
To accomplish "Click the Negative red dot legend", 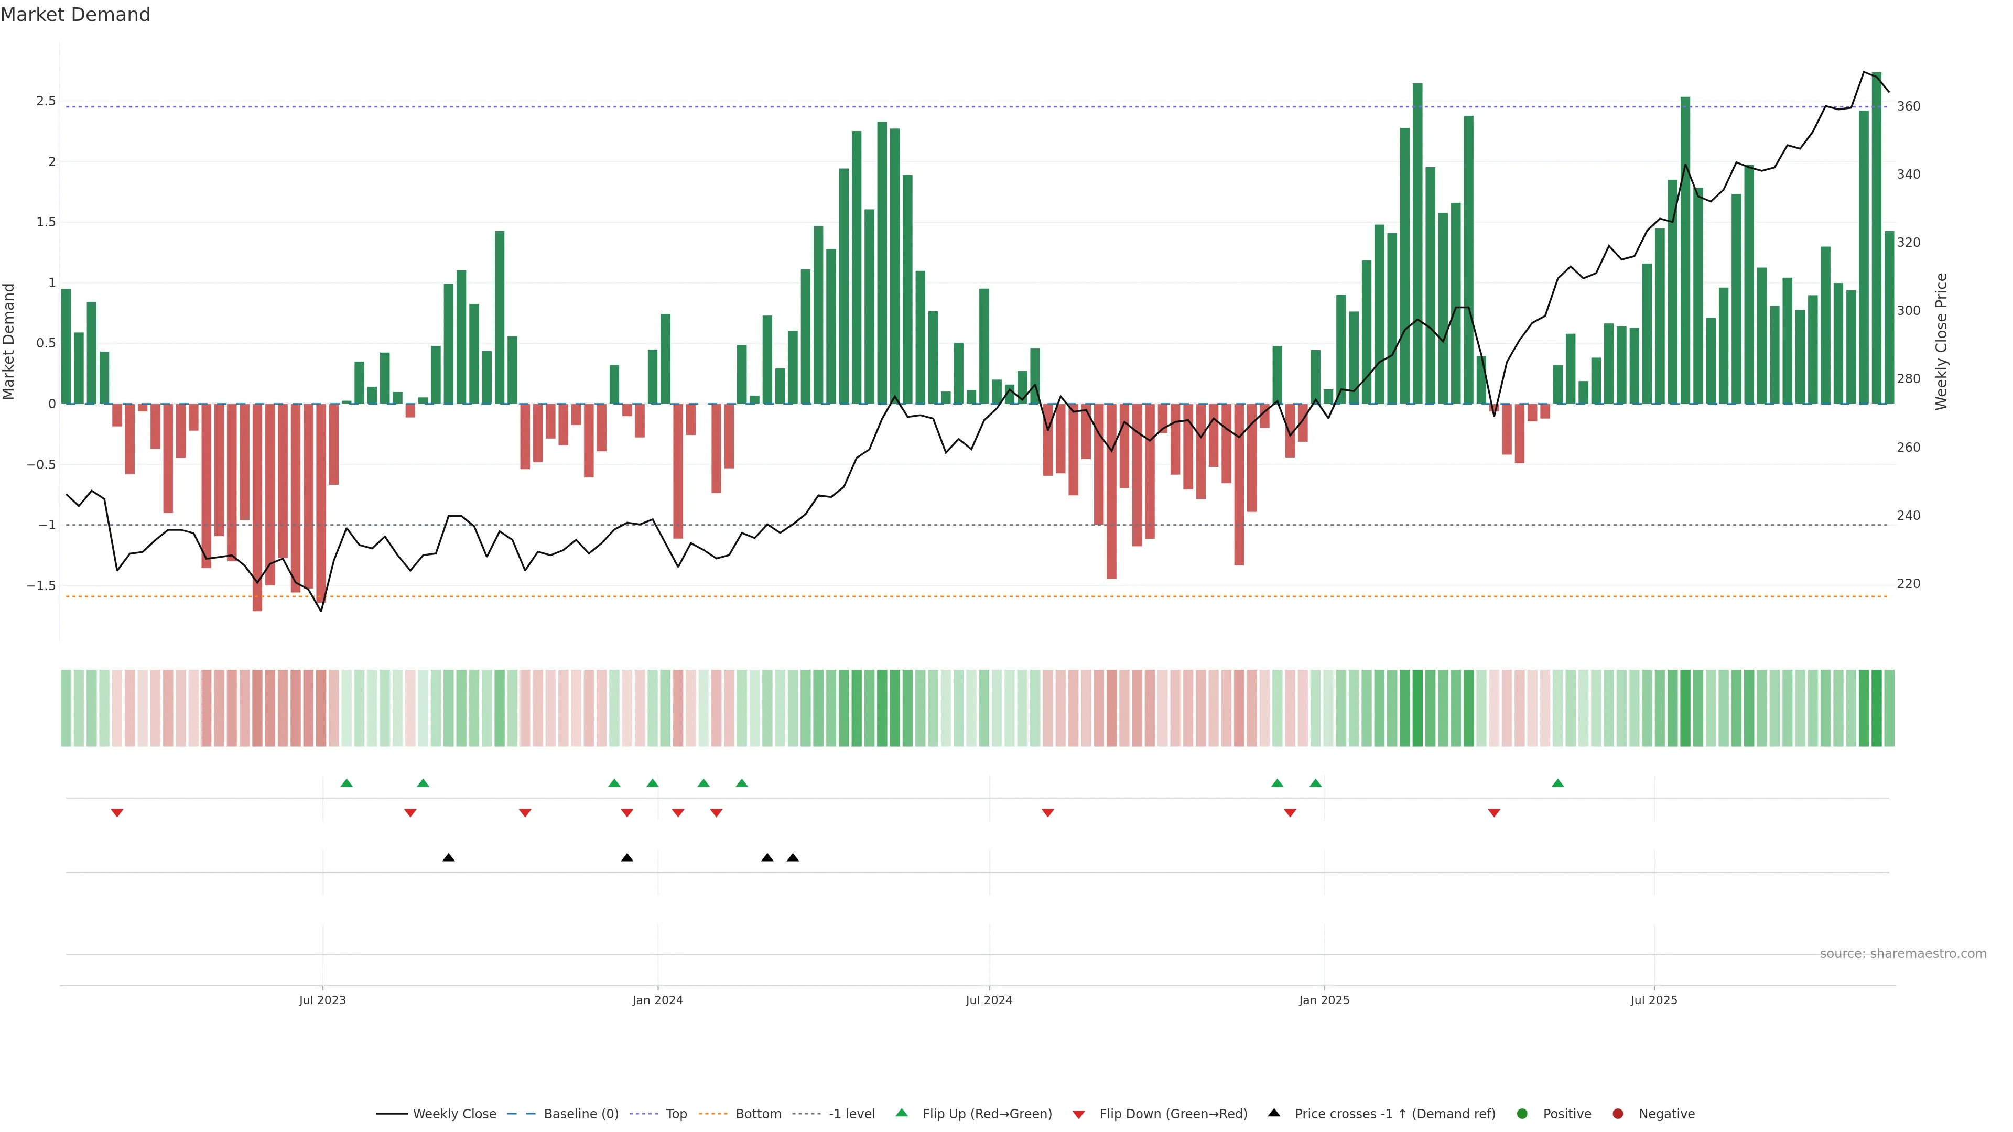I will point(1618,1114).
